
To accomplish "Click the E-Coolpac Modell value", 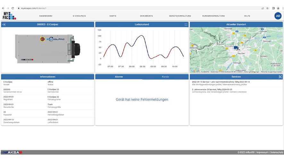I will click(8, 82).
